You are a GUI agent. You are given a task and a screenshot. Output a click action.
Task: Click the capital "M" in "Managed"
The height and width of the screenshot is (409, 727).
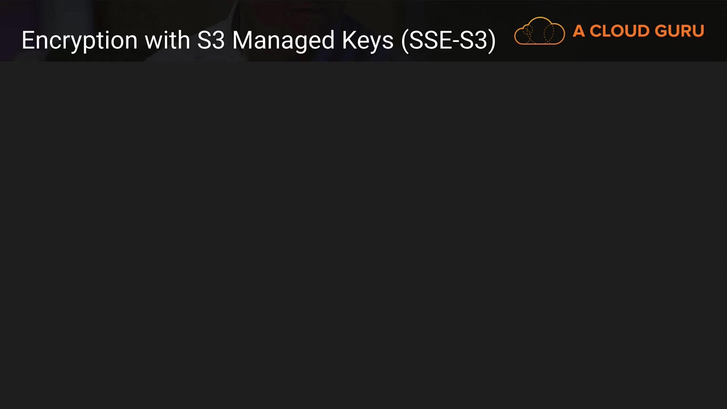(241, 40)
